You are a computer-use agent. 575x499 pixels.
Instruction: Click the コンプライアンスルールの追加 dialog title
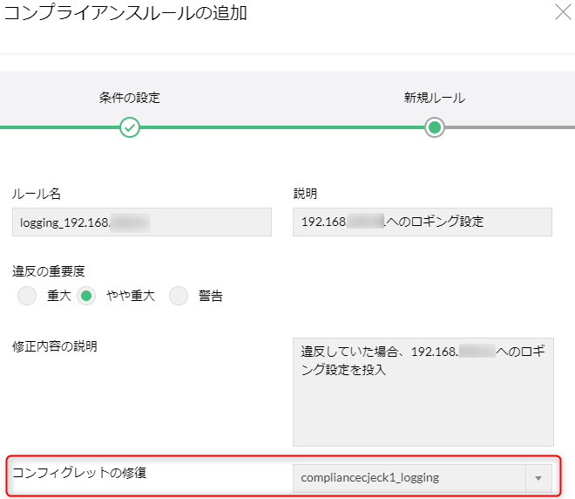(x=125, y=13)
